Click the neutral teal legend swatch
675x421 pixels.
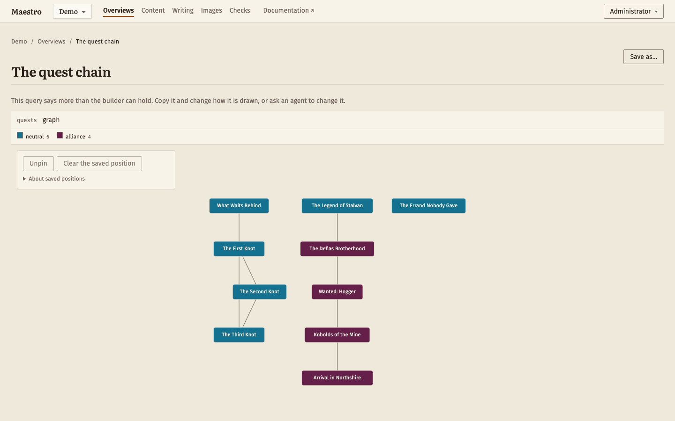(20, 135)
